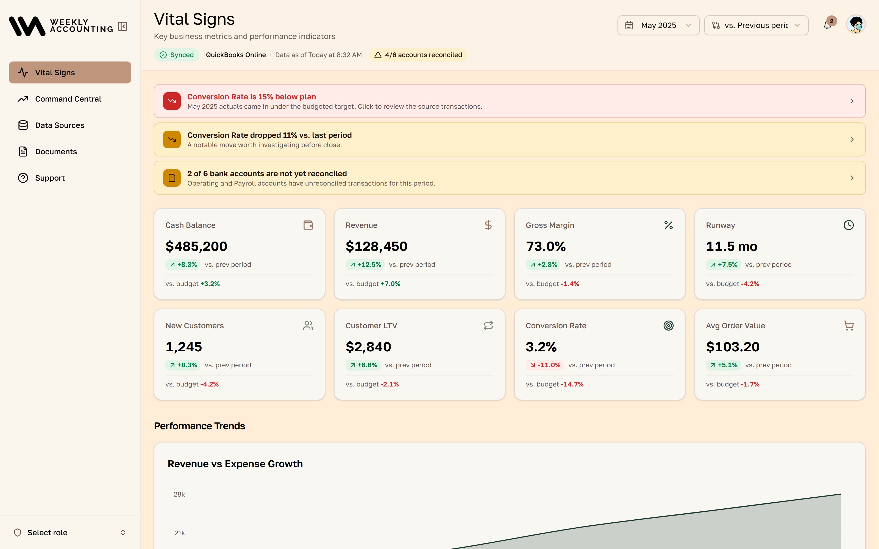Click the compare icon in comparison selector
The width and height of the screenshot is (879, 549).
tap(716, 26)
